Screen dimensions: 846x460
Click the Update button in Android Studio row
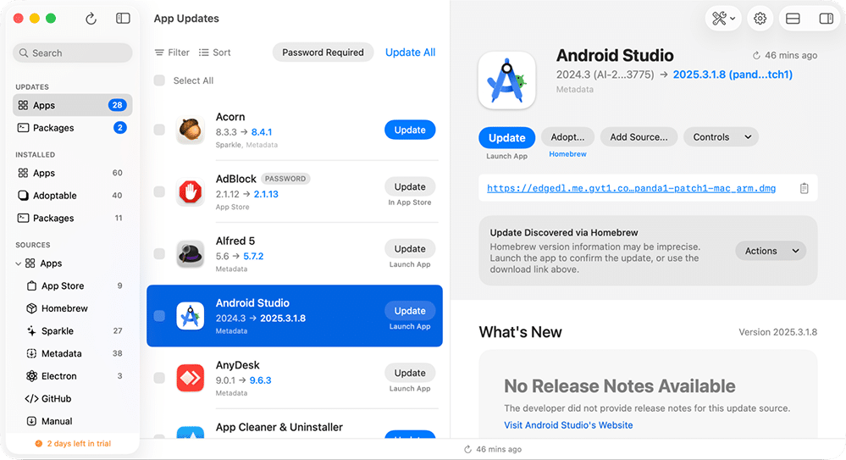[410, 311]
